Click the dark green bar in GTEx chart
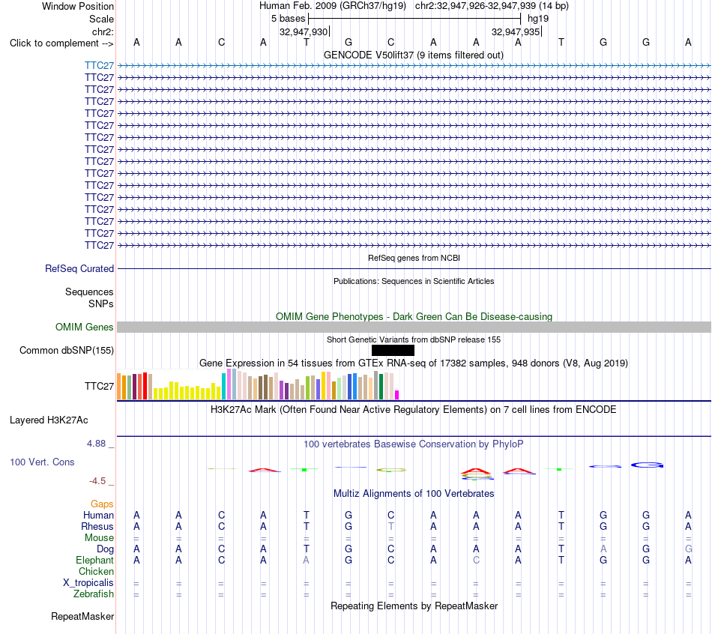This screenshot has height=634, width=712. [x=381, y=386]
